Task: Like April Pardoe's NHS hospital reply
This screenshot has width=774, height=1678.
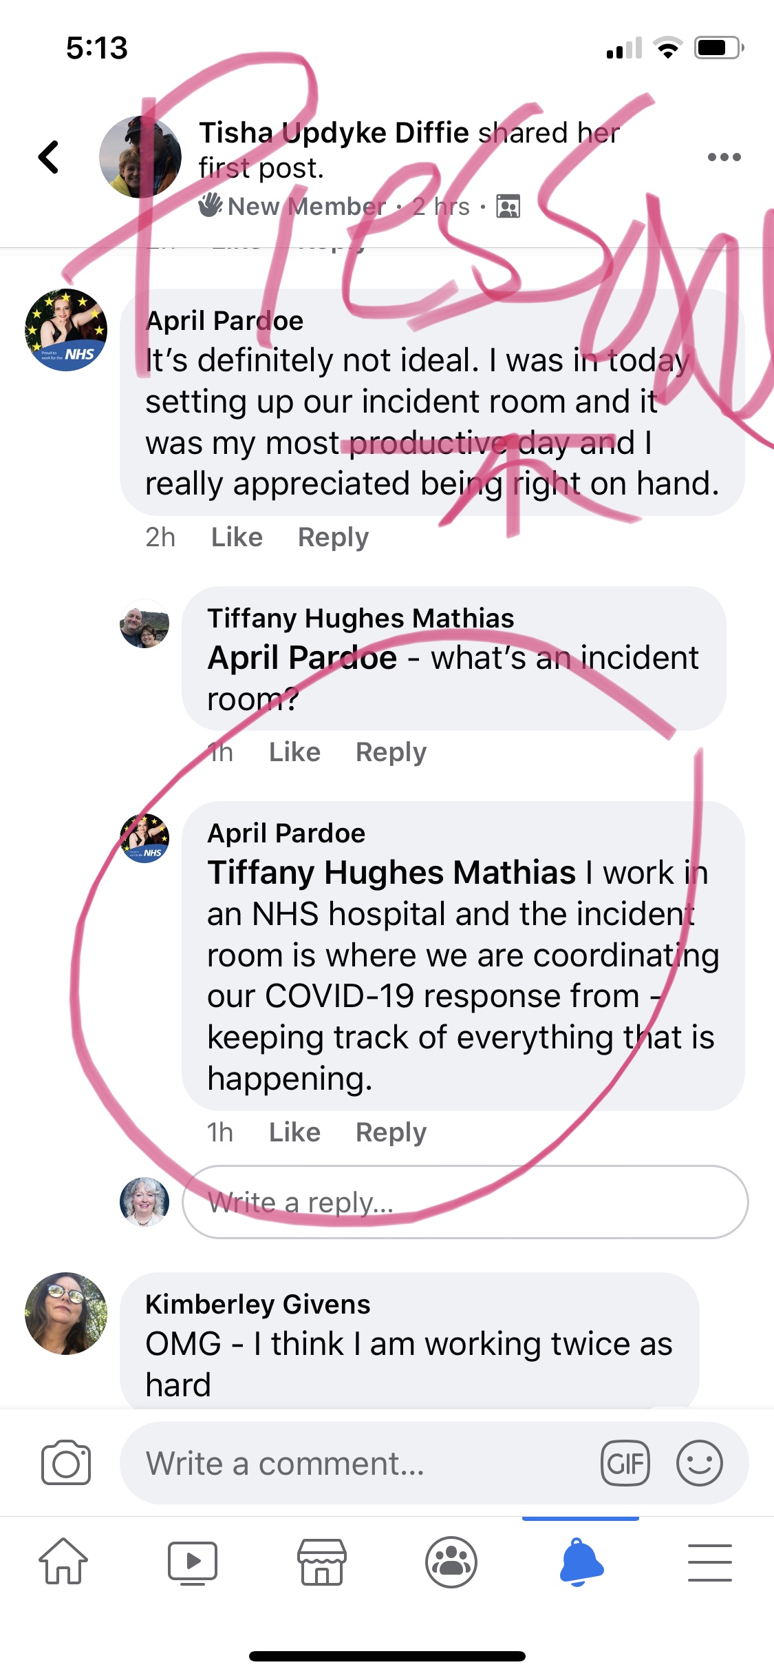Action: point(294,1132)
